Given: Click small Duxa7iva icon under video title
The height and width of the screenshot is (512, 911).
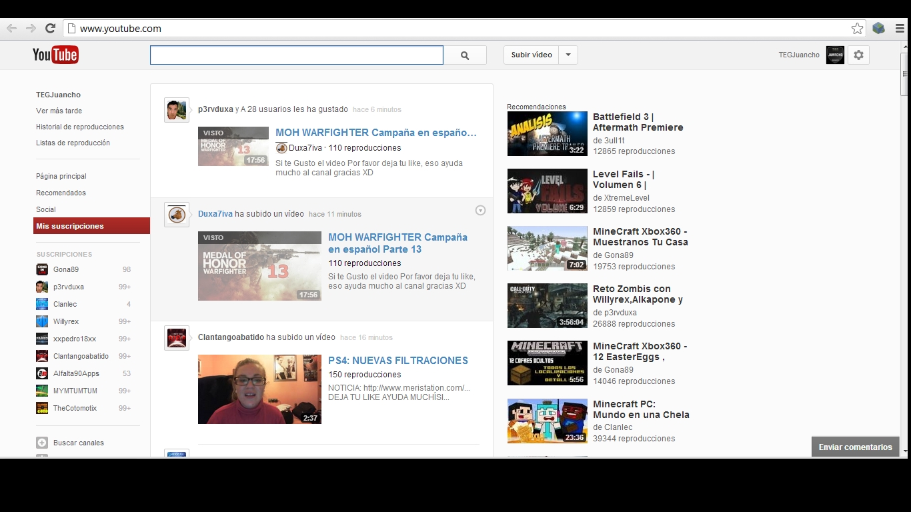Looking at the screenshot, I should pyautogui.click(x=281, y=148).
